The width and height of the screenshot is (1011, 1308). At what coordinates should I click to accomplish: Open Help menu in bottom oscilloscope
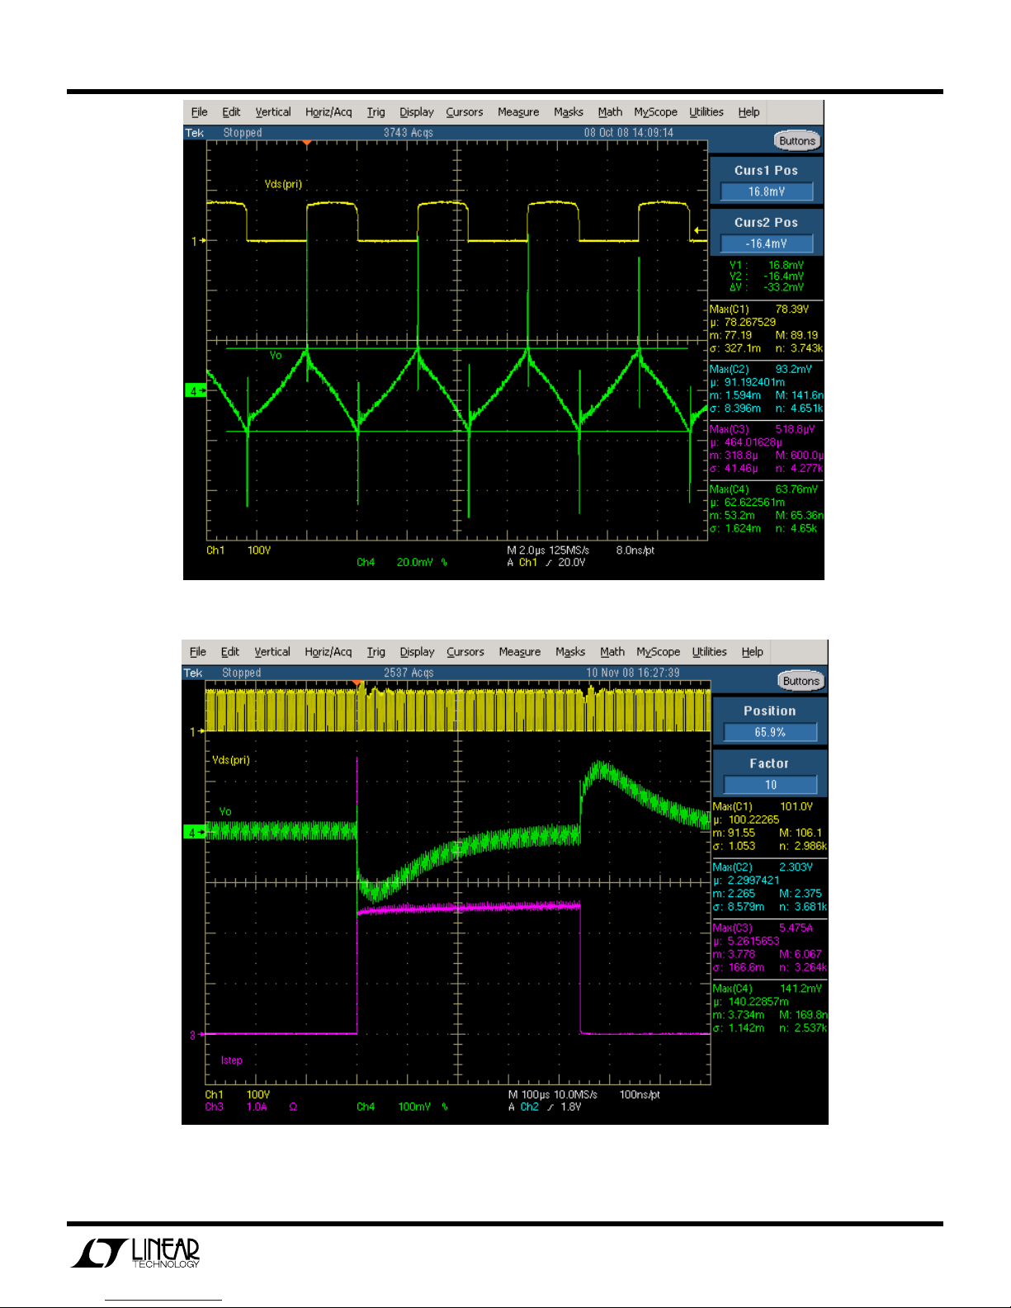pyautogui.click(x=753, y=652)
